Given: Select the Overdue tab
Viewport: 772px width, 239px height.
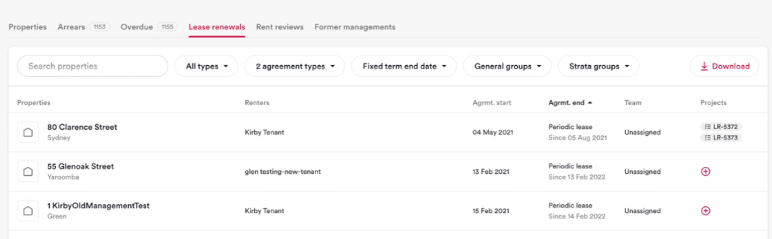Looking at the screenshot, I should pos(137,27).
